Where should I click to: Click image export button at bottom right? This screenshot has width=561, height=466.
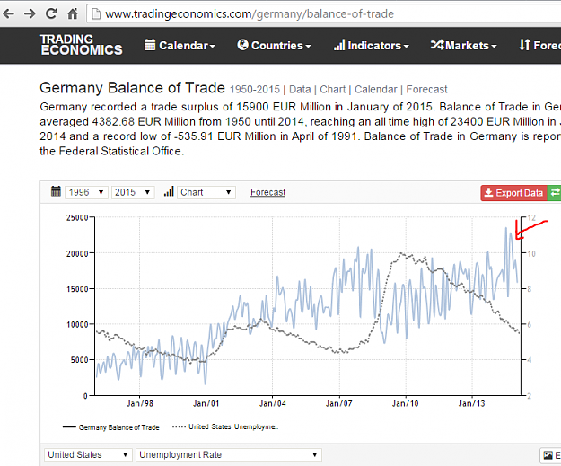pos(550,455)
